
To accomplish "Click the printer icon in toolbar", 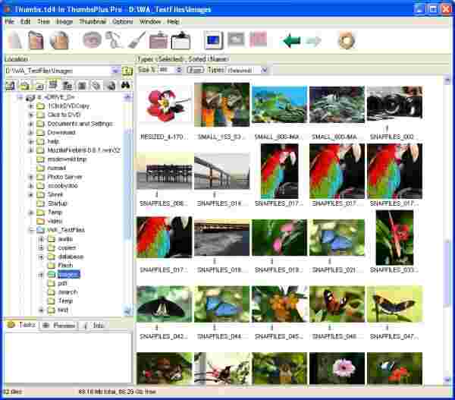I will 158,39.
